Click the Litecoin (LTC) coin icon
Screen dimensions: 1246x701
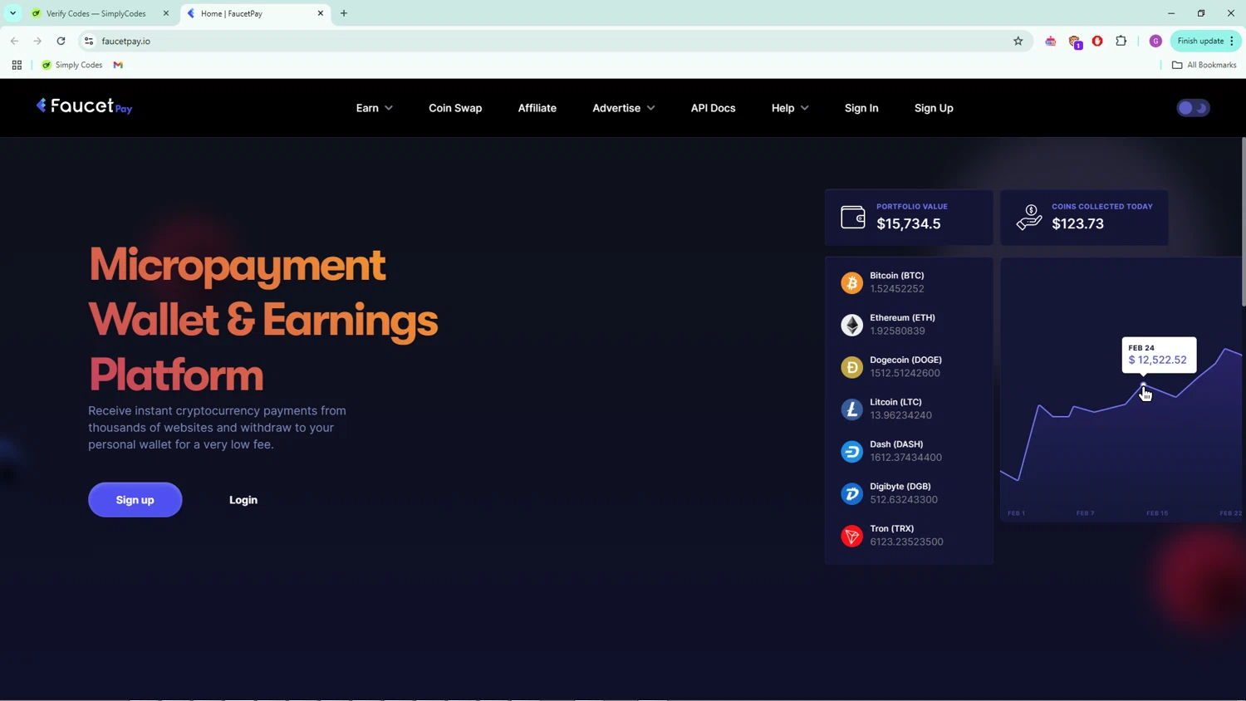851,409
